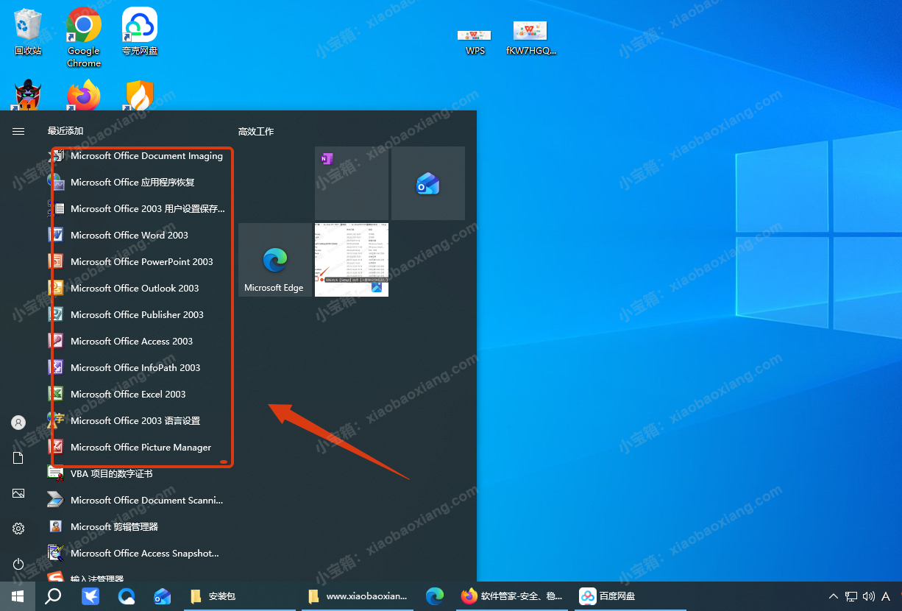Viewport: 902px width, 611px height.
Task: Open the Microsoft Edge tile
Action: [274, 260]
